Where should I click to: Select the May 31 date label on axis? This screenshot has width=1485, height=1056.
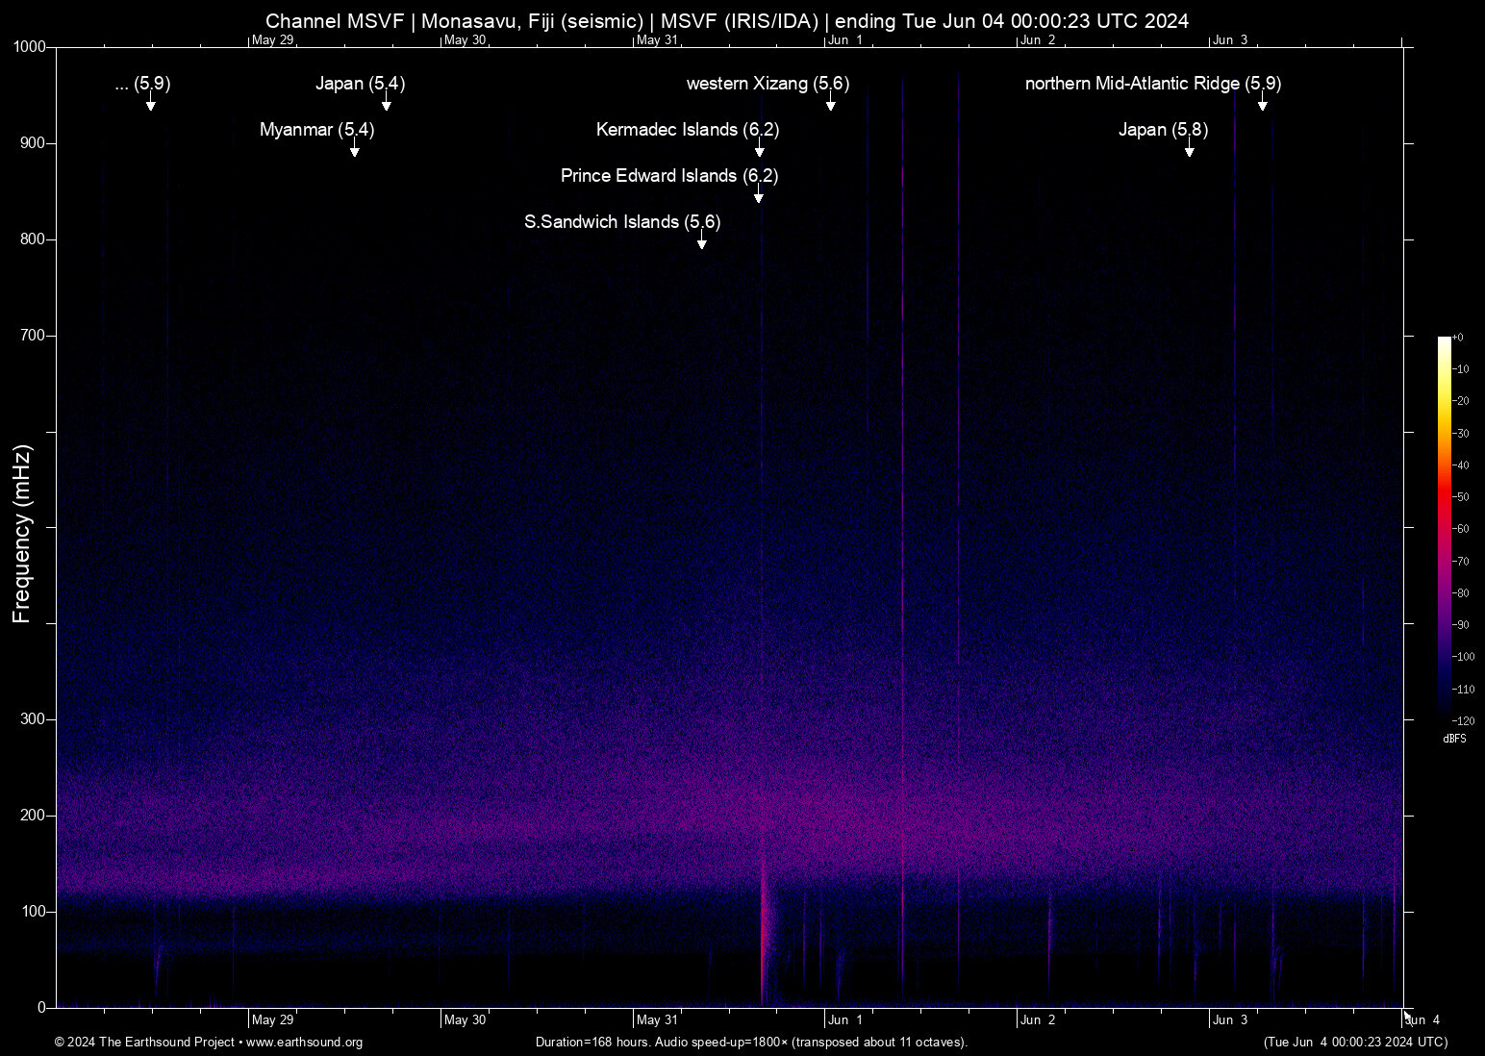coord(658,1019)
